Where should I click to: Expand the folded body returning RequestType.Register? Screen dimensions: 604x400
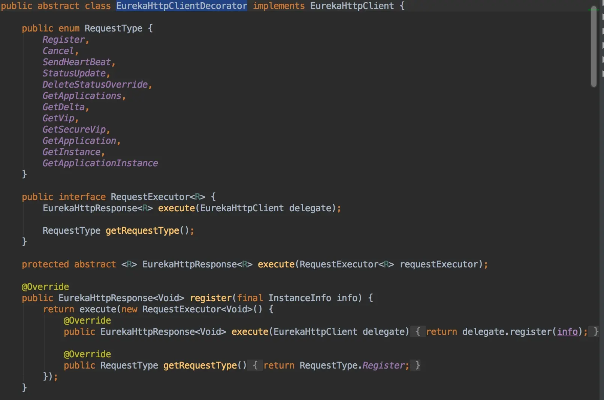click(255, 366)
